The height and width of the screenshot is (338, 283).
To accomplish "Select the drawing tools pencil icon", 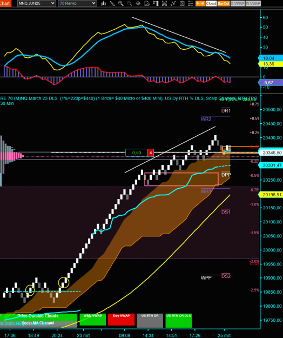I will tap(112, 3).
